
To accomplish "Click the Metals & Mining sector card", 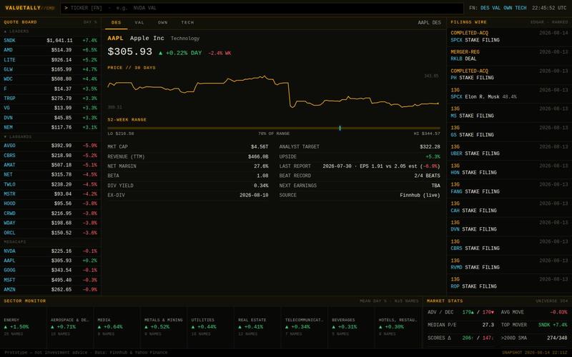I will [164, 327].
